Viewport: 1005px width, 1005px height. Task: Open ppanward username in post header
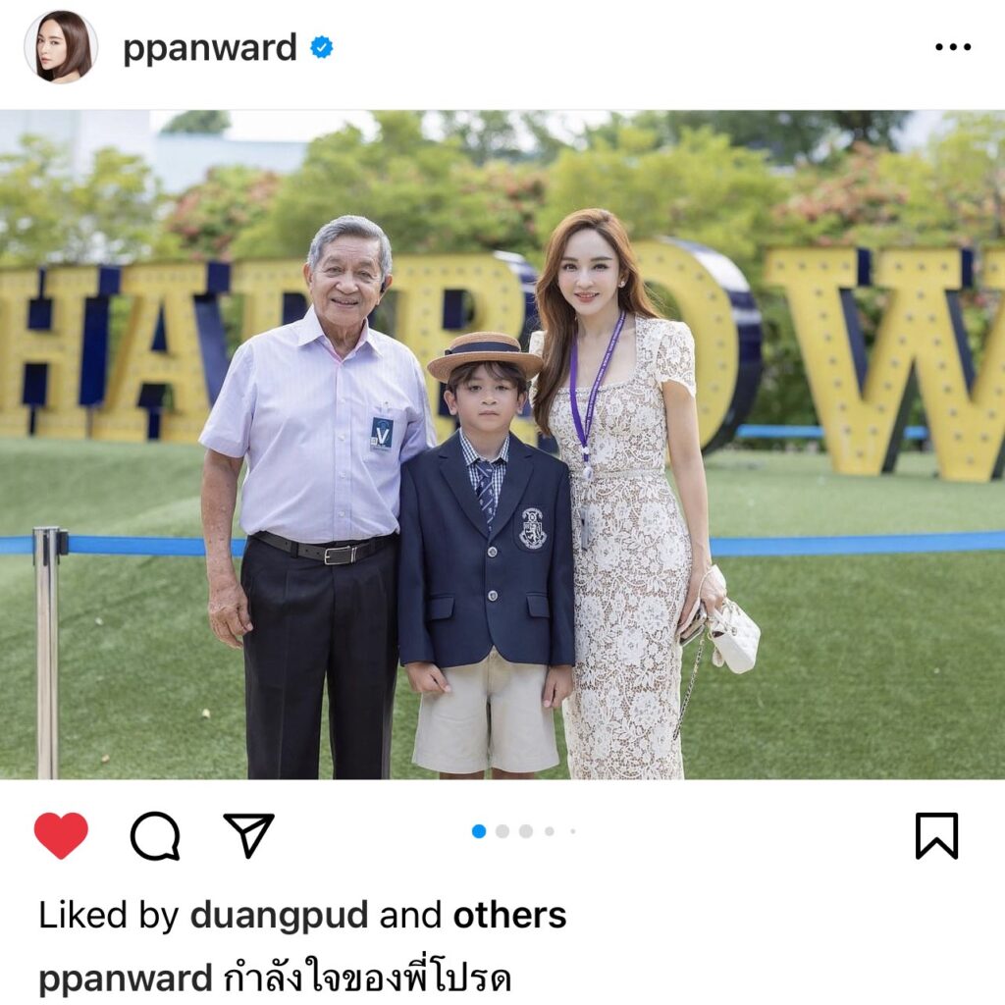tap(210, 49)
